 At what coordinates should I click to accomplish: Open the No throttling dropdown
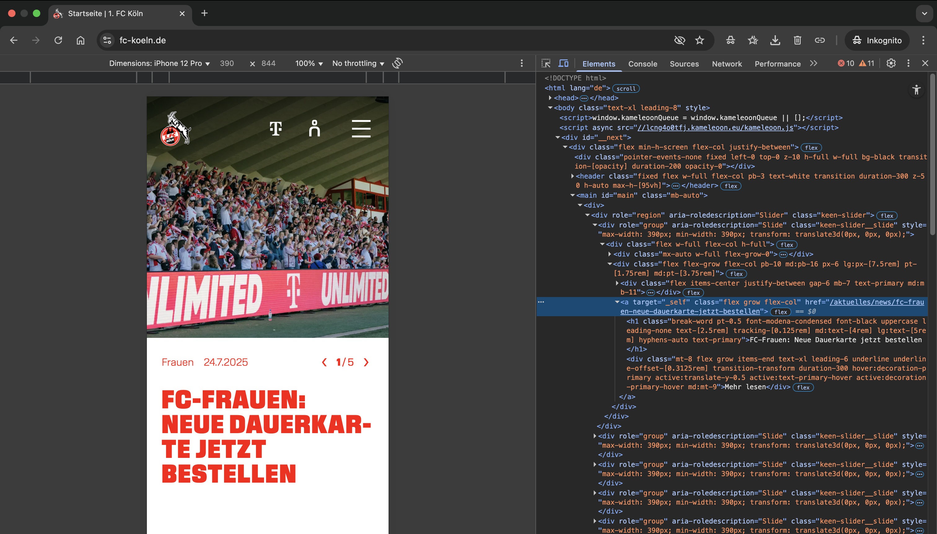358,63
